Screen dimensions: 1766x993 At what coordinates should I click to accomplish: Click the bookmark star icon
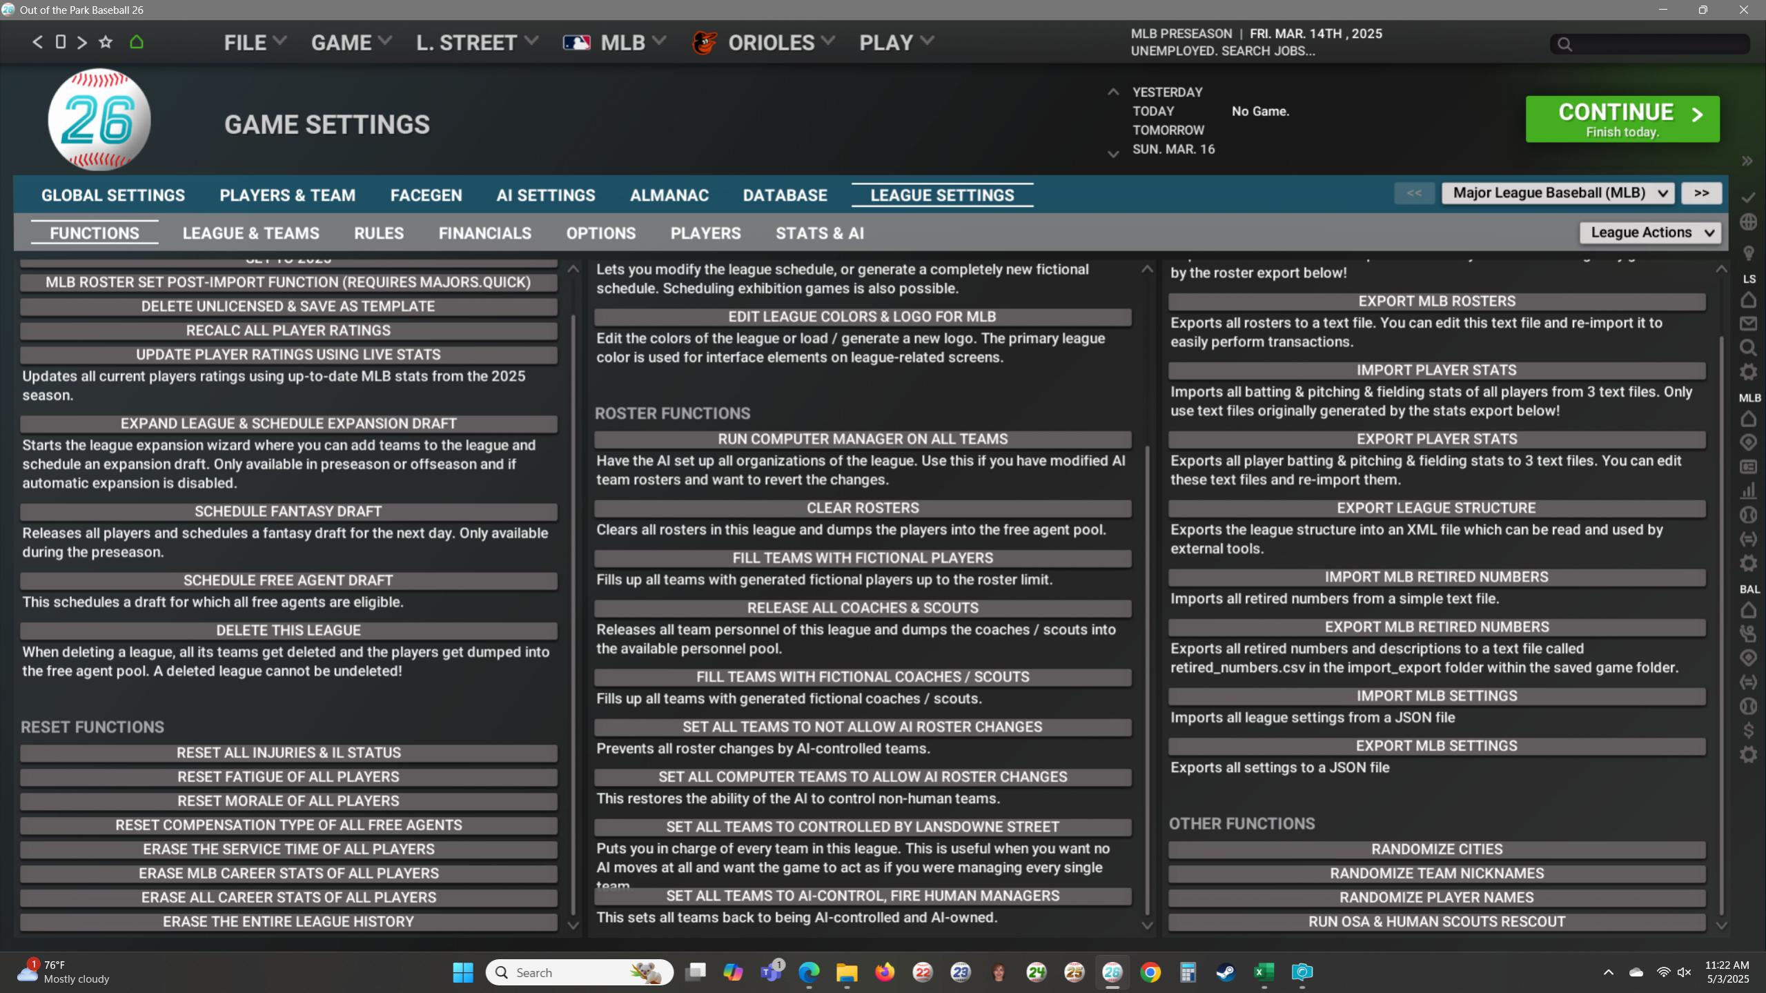click(x=106, y=42)
